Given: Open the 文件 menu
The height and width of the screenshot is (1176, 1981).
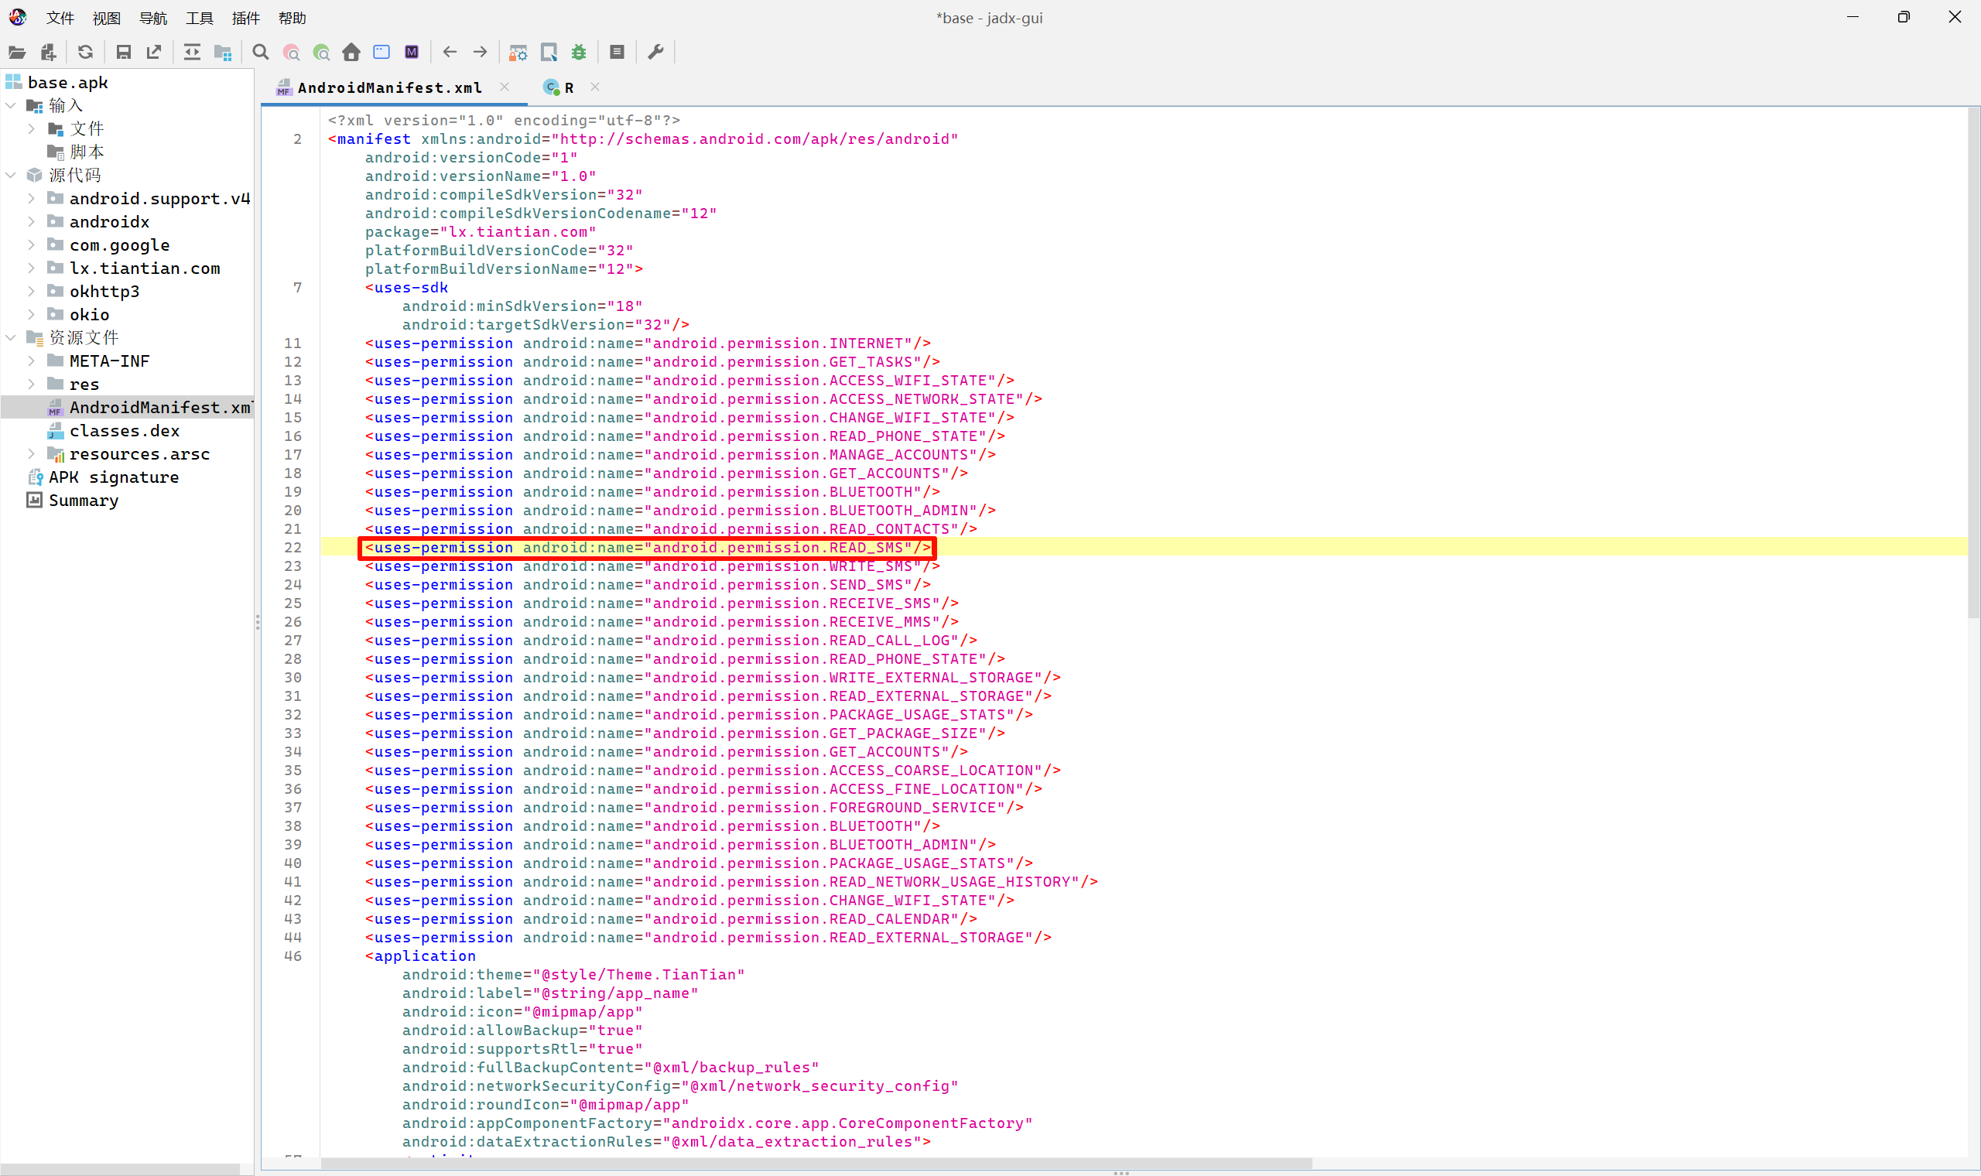Looking at the screenshot, I should (60, 19).
